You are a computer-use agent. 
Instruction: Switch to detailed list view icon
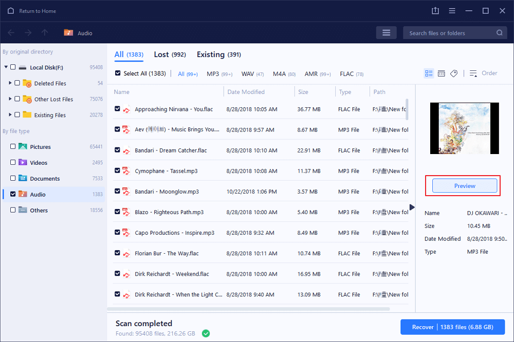[x=429, y=73]
